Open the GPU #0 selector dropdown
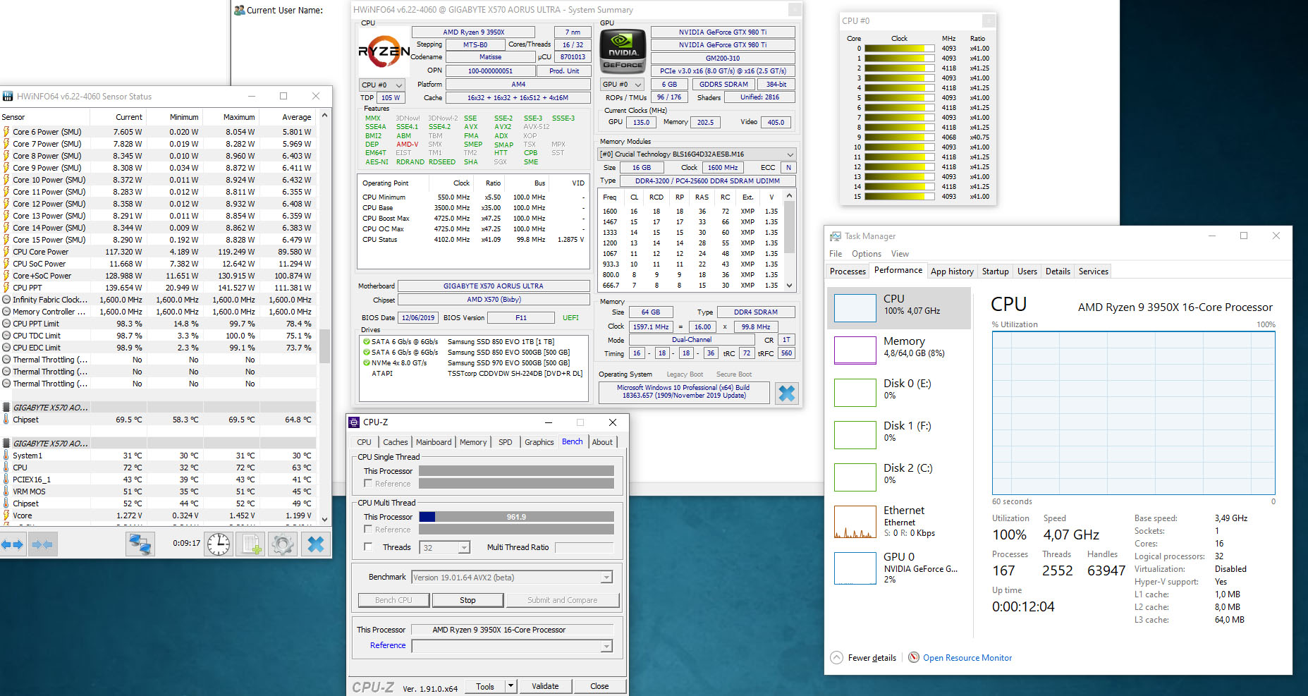The image size is (1308, 696). 622,85
